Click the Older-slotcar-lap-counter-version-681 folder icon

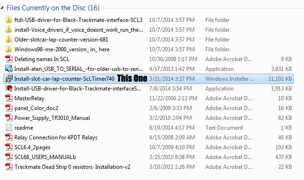tap(8, 40)
